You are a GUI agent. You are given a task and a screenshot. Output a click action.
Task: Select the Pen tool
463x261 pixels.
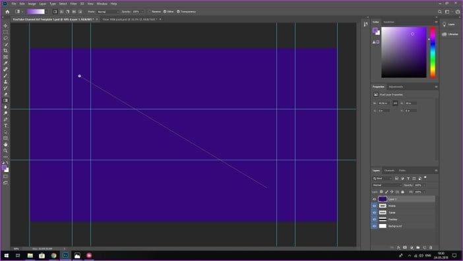5,119
